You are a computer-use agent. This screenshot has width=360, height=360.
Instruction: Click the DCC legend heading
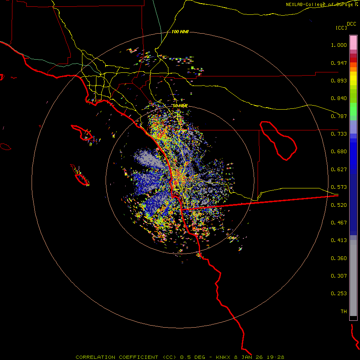pos(352,24)
